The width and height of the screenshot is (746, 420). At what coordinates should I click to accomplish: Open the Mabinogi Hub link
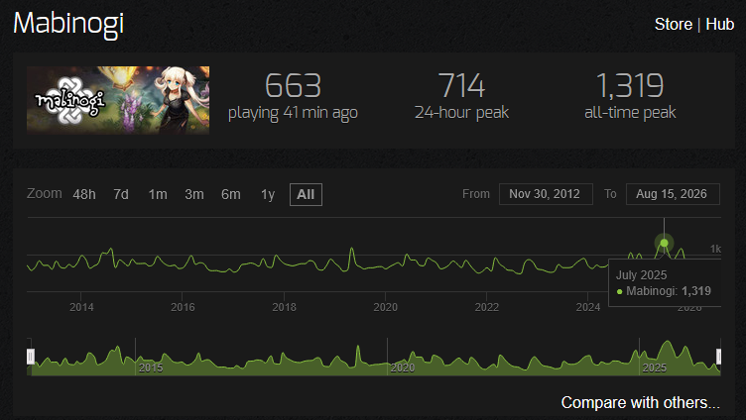coord(720,24)
